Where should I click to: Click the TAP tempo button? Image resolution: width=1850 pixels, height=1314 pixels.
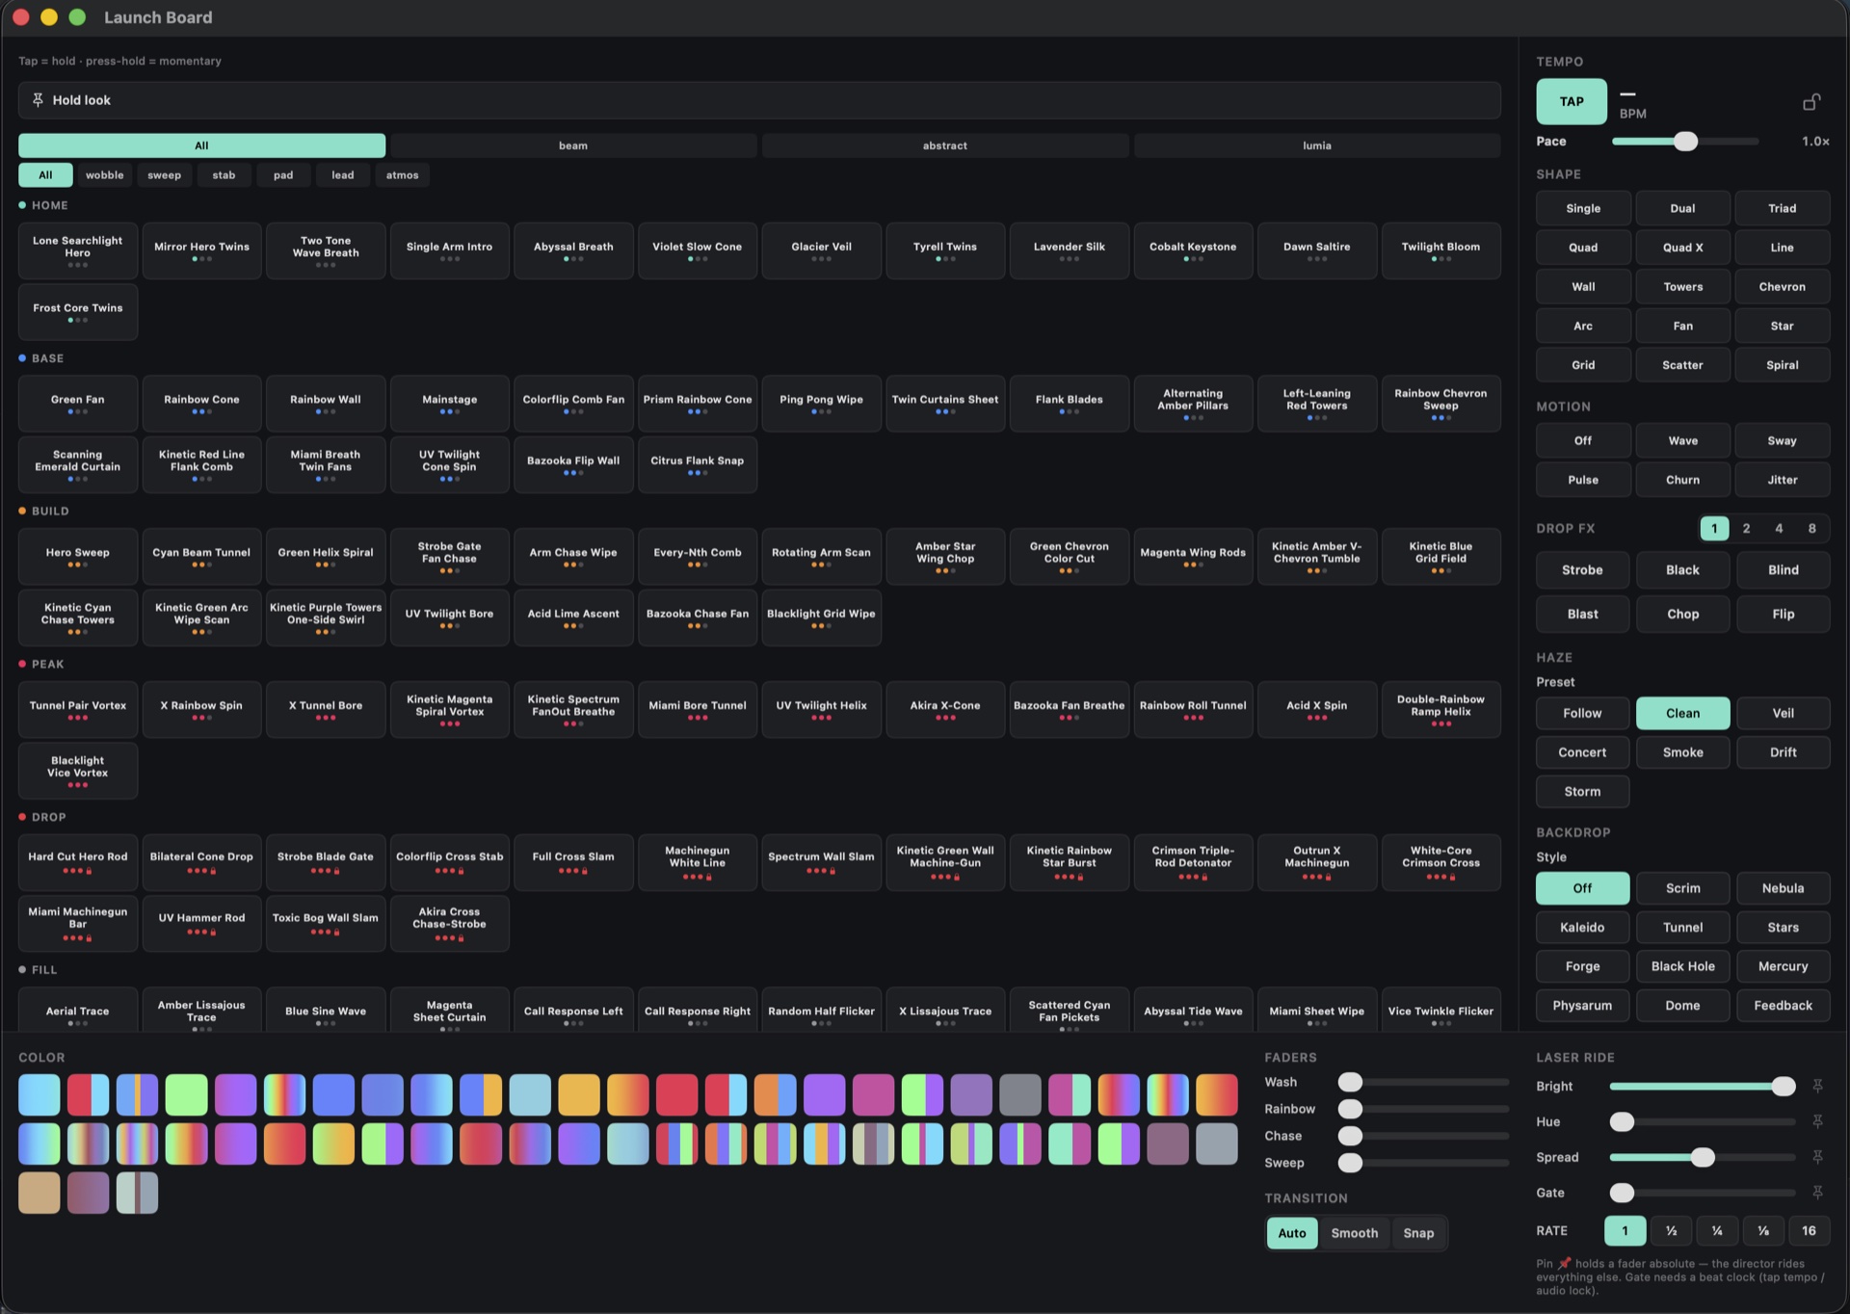[x=1572, y=101]
